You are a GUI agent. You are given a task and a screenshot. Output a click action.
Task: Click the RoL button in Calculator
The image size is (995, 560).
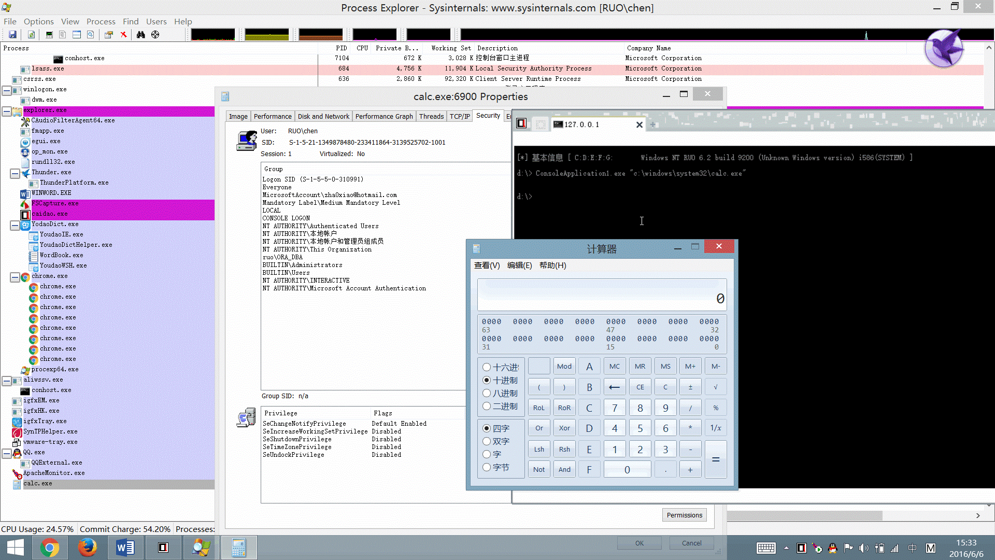coord(539,408)
